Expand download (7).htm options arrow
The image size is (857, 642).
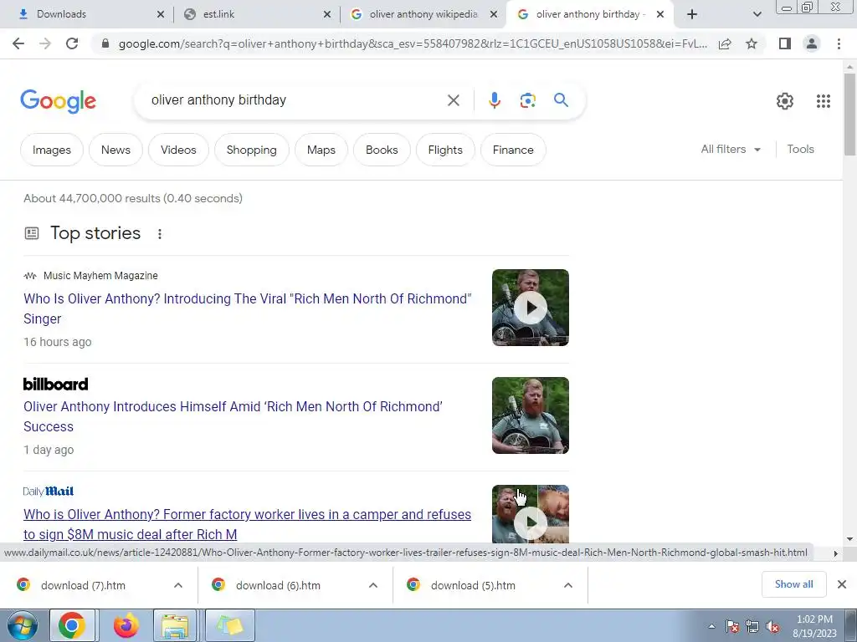[x=178, y=585]
